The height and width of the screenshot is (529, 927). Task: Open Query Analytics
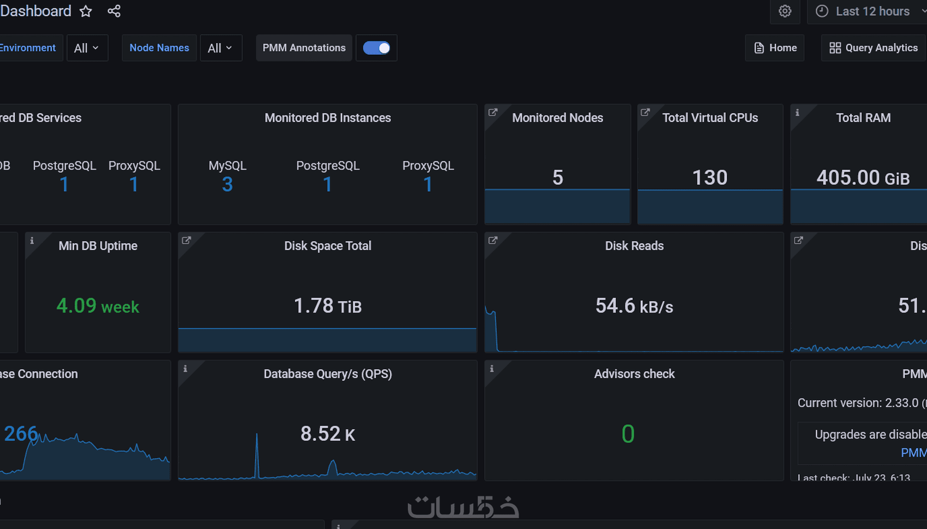pos(874,48)
